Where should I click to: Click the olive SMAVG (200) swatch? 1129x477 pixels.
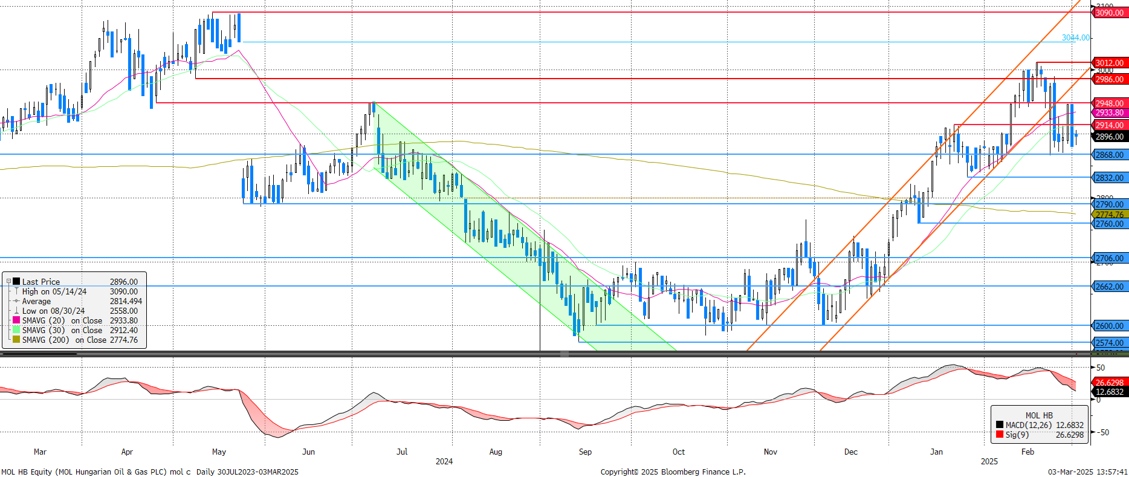coord(16,340)
